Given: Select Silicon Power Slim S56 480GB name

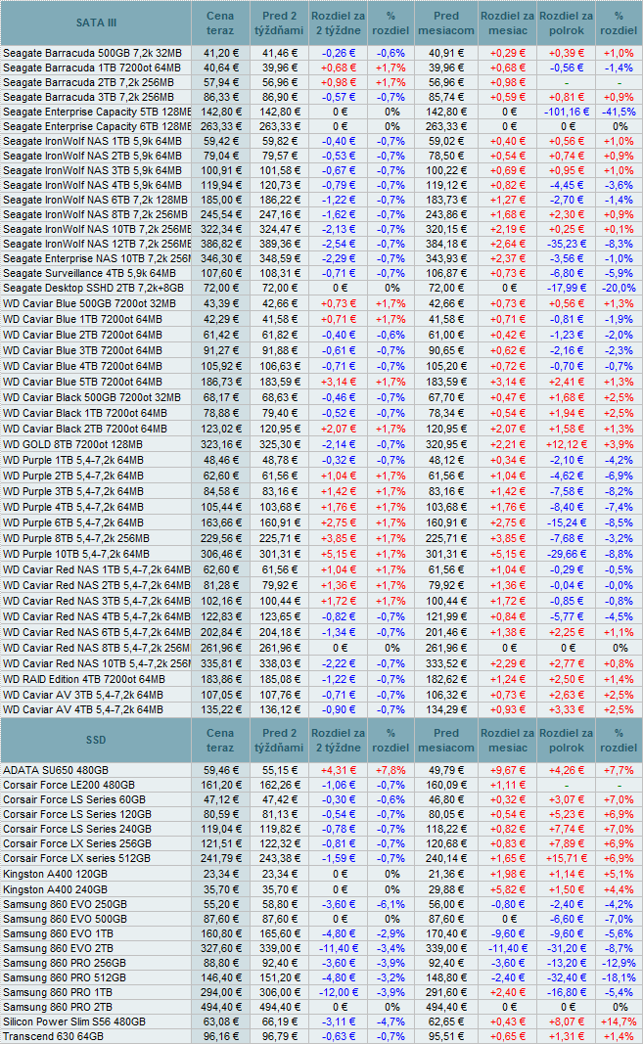Looking at the screenshot, I should 73,1021.
